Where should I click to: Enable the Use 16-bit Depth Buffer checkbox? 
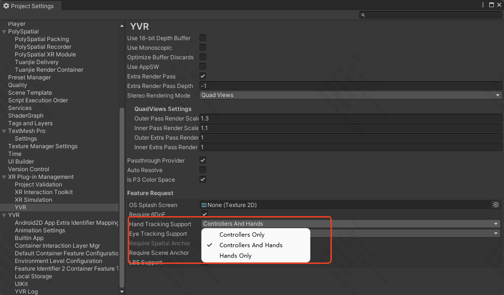pos(203,38)
